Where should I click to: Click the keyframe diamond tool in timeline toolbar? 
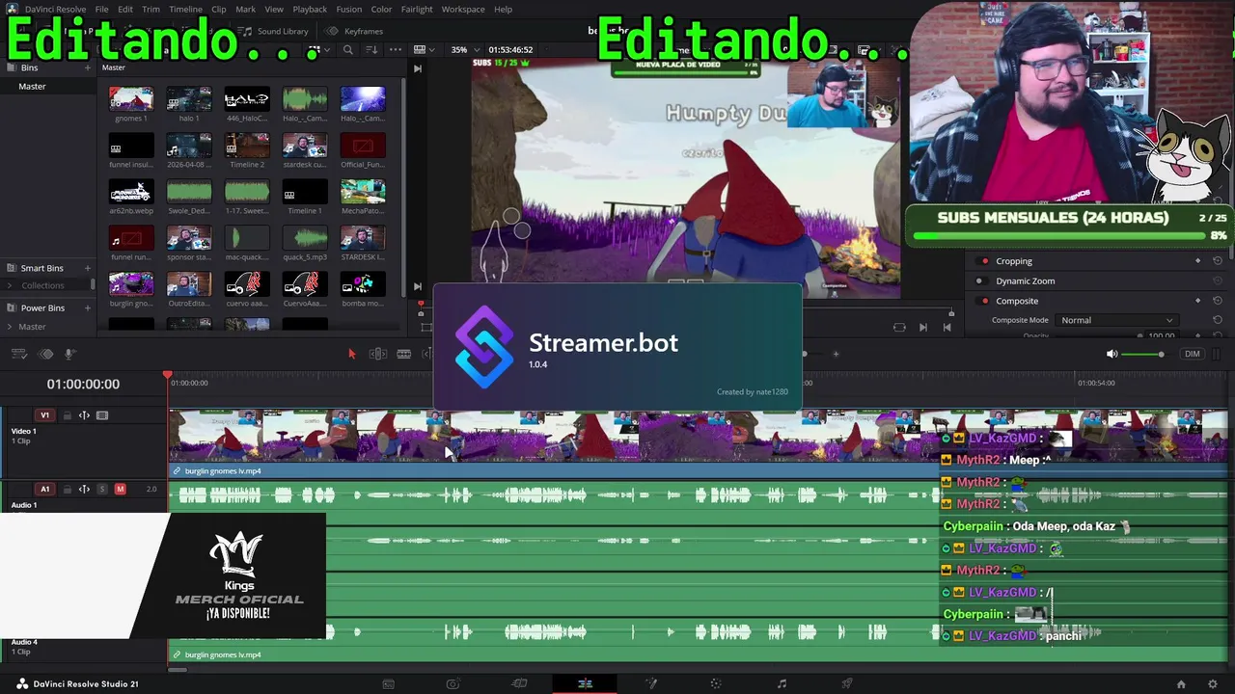[45, 354]
